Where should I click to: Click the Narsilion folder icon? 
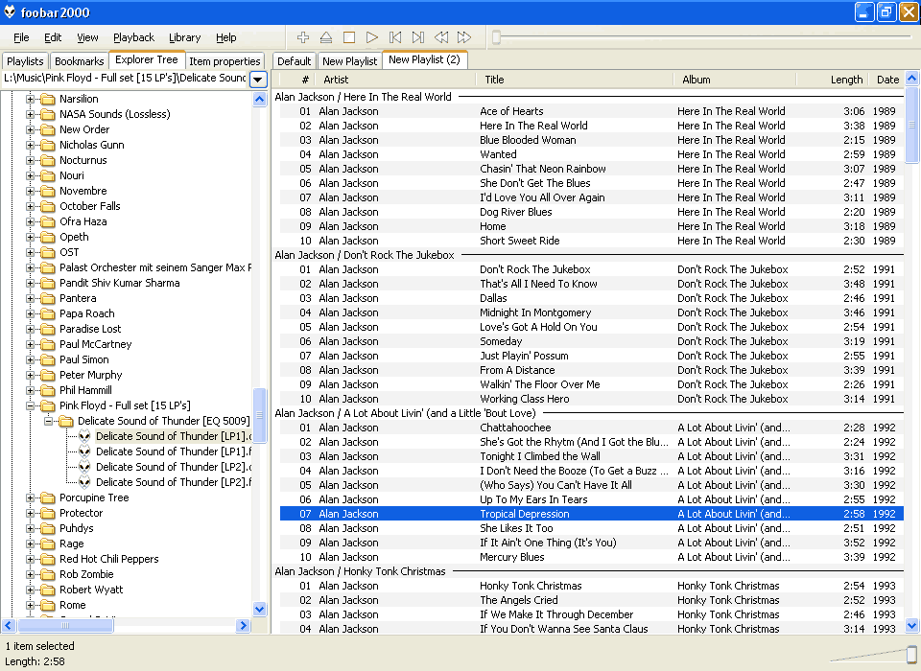click(48, 99)
